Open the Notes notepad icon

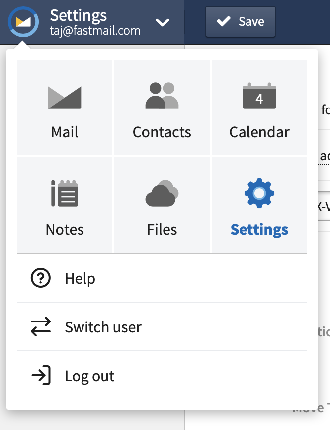[x=65, y=193]
